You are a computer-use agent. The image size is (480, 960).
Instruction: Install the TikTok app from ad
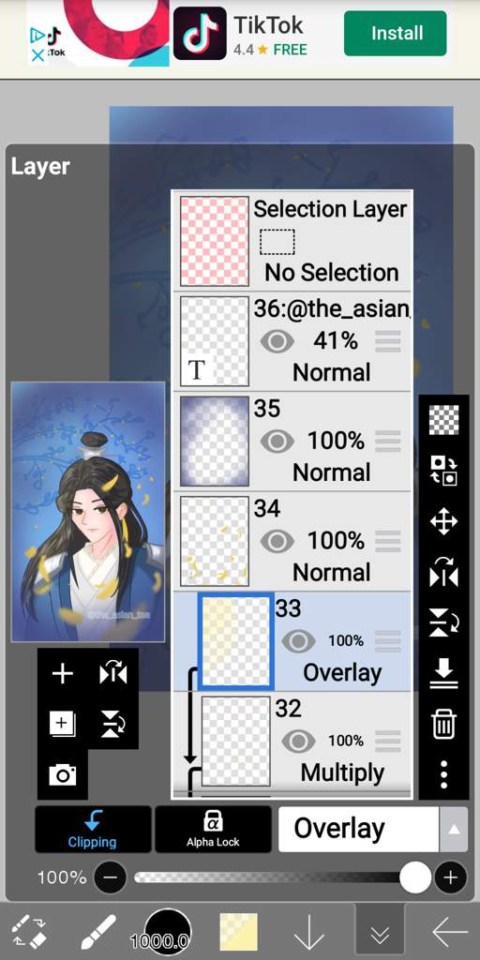(395, 33)
